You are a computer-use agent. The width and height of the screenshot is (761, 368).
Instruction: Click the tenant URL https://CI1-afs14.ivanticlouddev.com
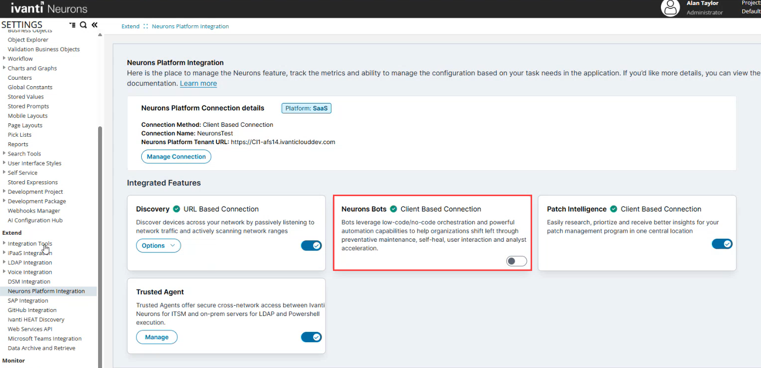coord(283,142)
